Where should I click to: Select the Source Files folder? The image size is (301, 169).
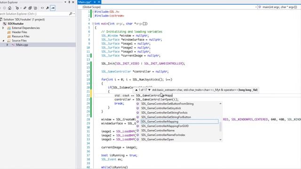click(19, 41)
